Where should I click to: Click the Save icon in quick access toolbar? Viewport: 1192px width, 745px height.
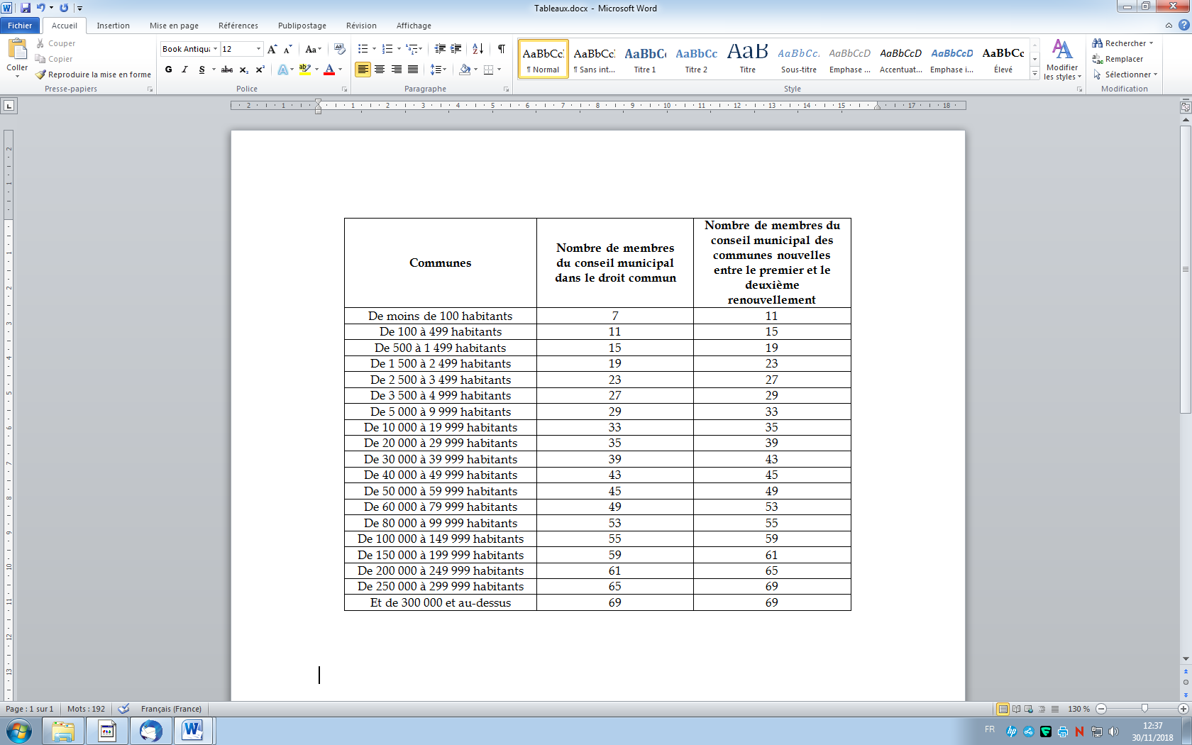[26, 8]
